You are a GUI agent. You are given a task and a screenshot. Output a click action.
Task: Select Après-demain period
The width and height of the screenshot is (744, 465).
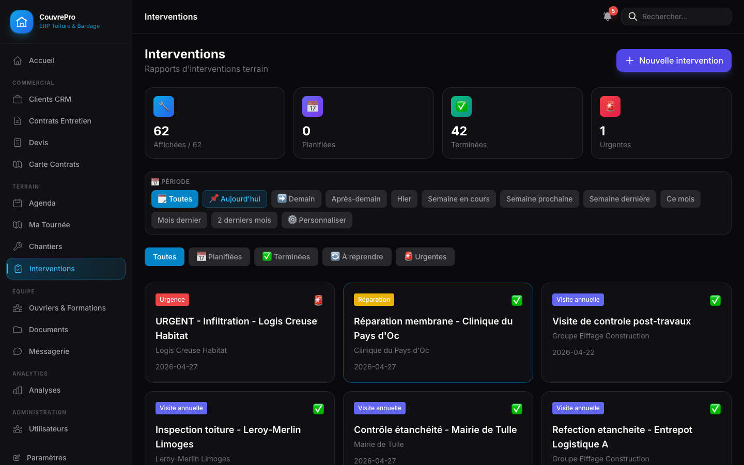point(356,199)
